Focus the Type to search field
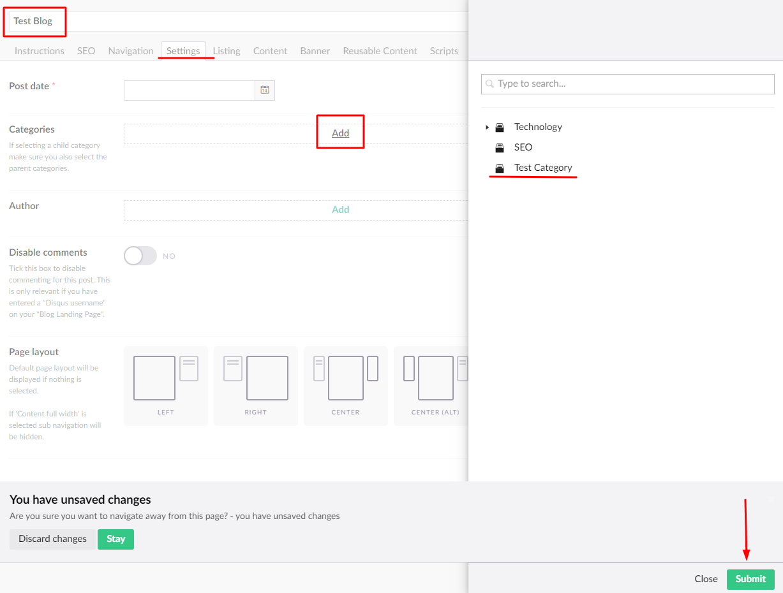 click(x=628, y=84)
